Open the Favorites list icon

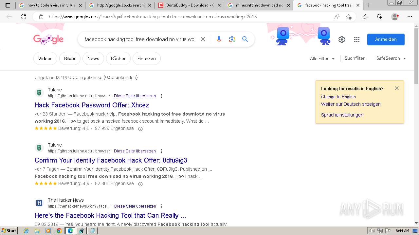[365, 17]
